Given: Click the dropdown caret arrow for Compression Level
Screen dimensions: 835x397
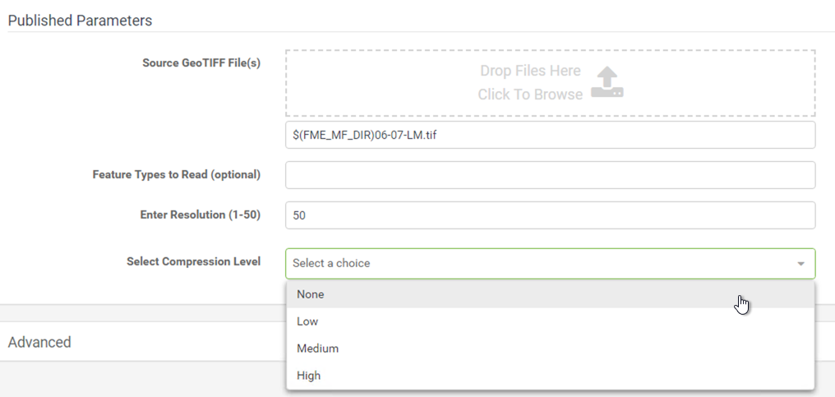Looking at the screenshot, I should (x=800, y=264).
